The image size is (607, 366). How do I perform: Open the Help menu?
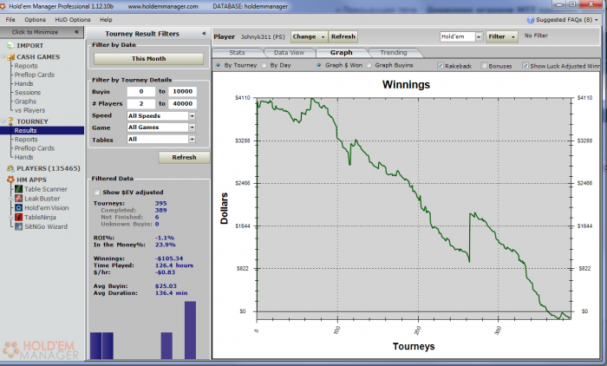106,20
